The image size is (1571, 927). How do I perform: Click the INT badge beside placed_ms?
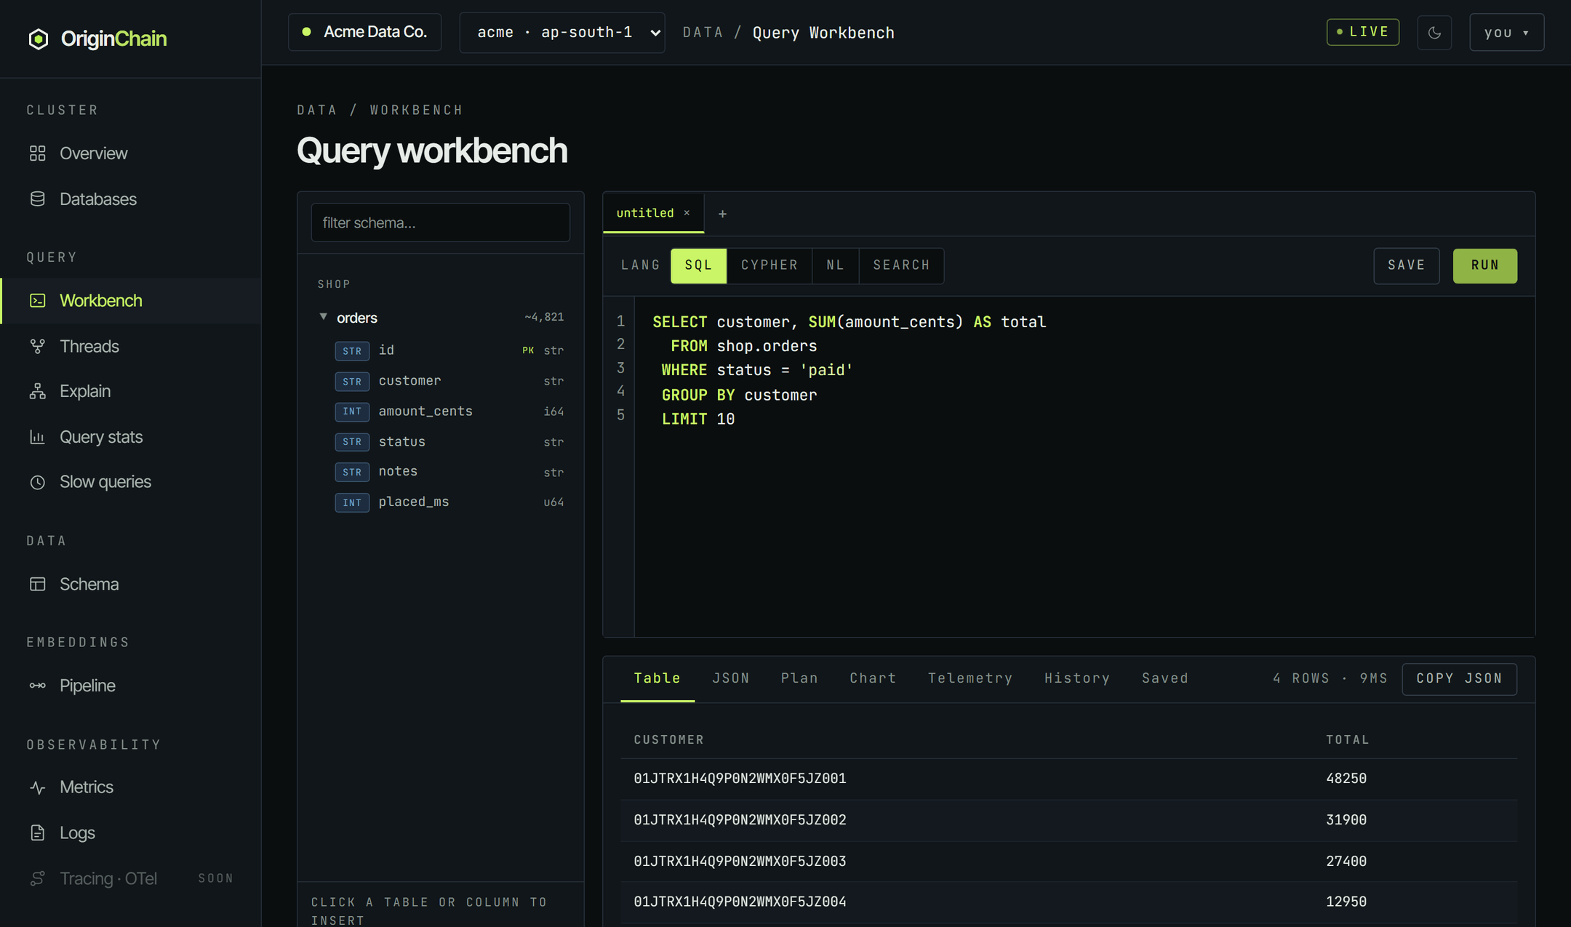pyautogui.click(x=352, y=502)
